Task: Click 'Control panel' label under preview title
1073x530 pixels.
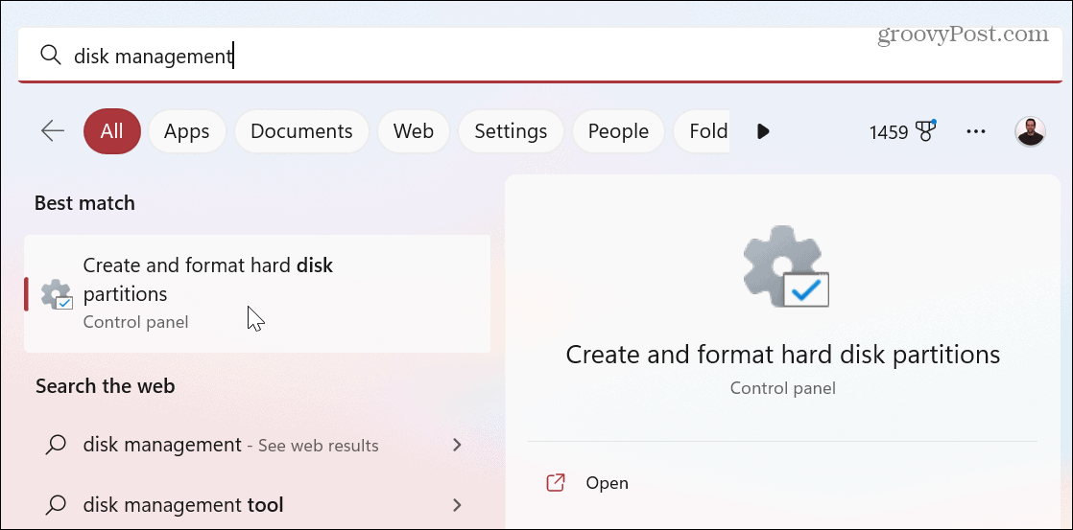Action: tap(783, 388)
